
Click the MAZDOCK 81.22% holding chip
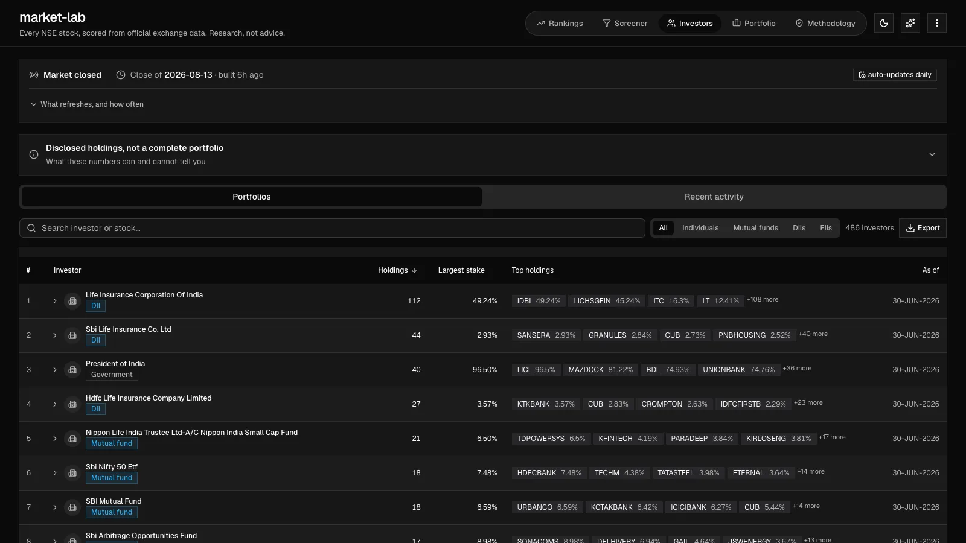point(601,370)
